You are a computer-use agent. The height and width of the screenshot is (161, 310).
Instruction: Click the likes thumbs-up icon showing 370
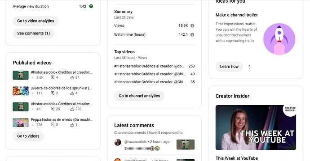[x=72, y=109]
